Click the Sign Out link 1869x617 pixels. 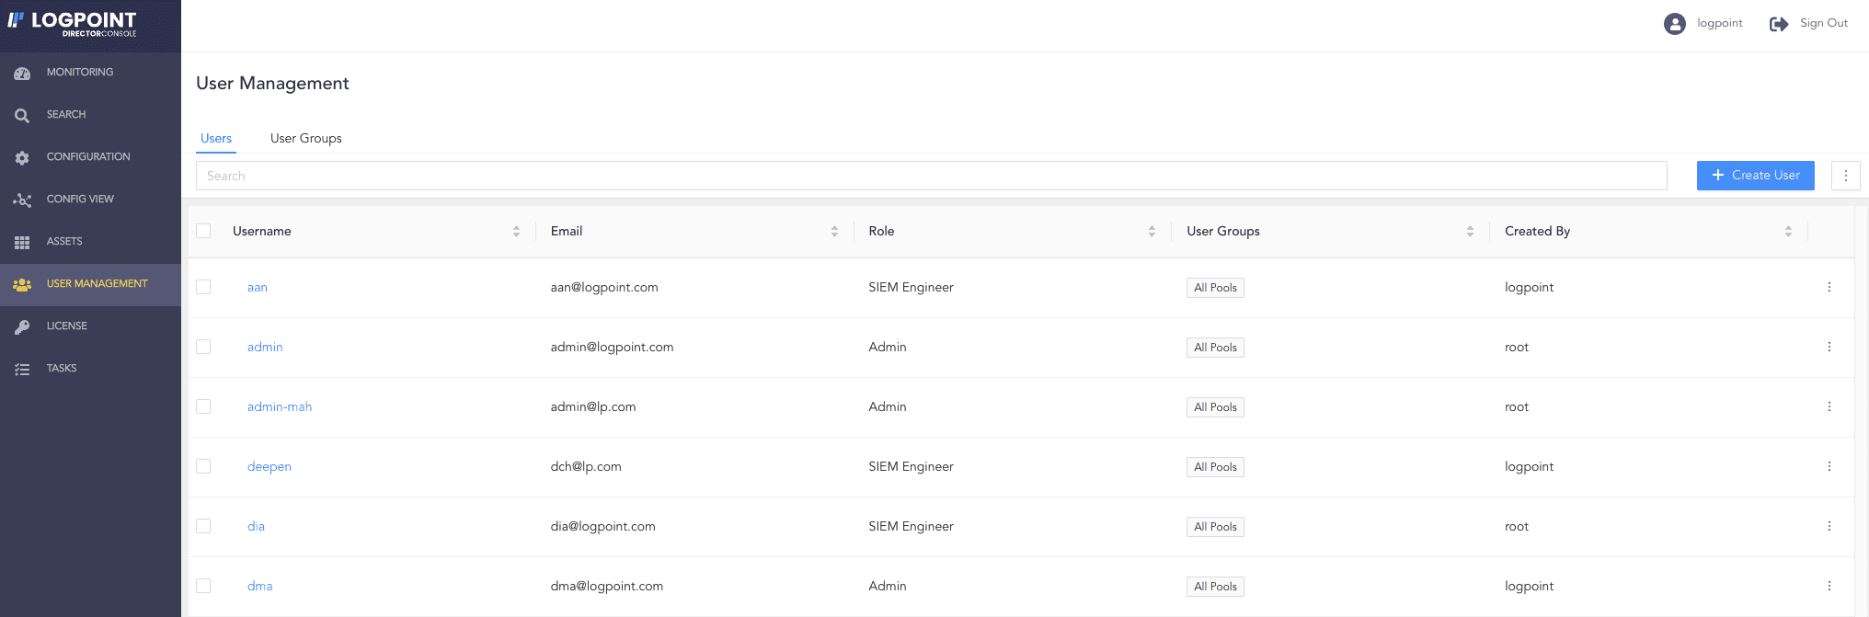point(1823,23)
